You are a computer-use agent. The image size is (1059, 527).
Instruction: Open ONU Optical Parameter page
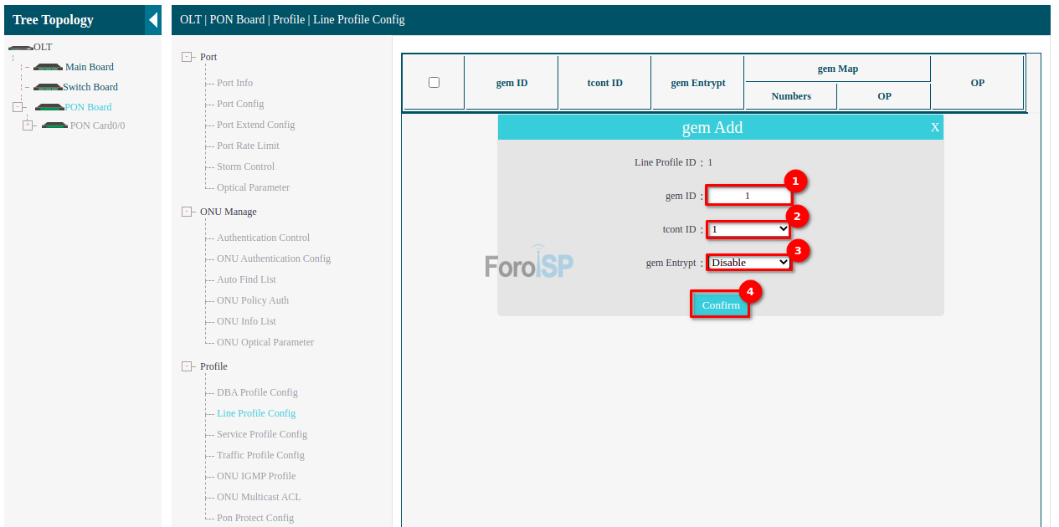[x=265, y=342]
